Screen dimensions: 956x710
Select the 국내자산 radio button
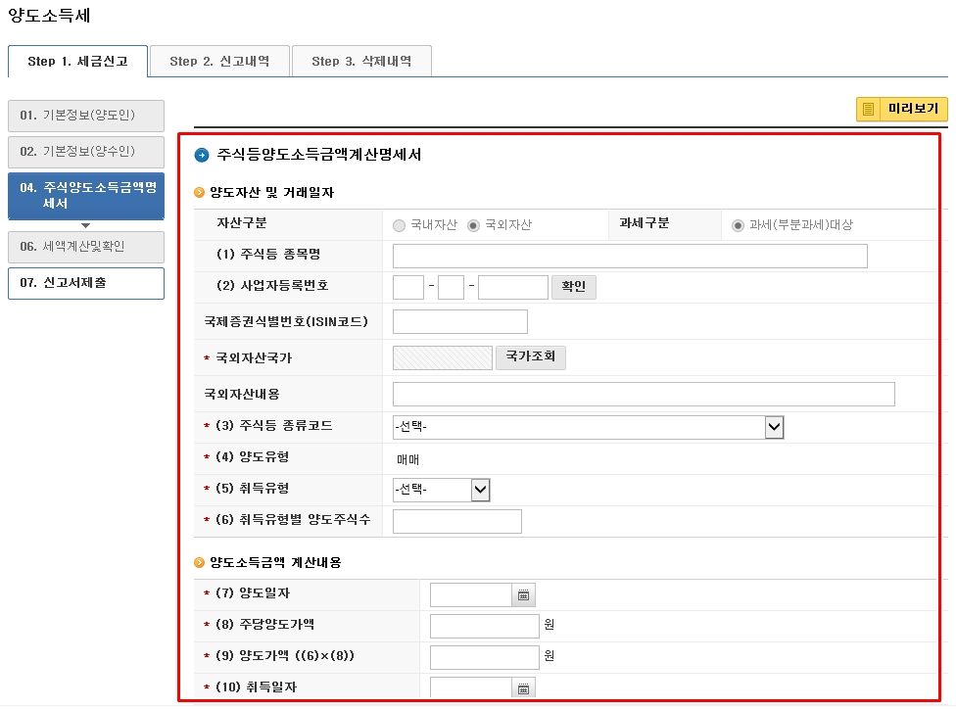tap(399, 225)
